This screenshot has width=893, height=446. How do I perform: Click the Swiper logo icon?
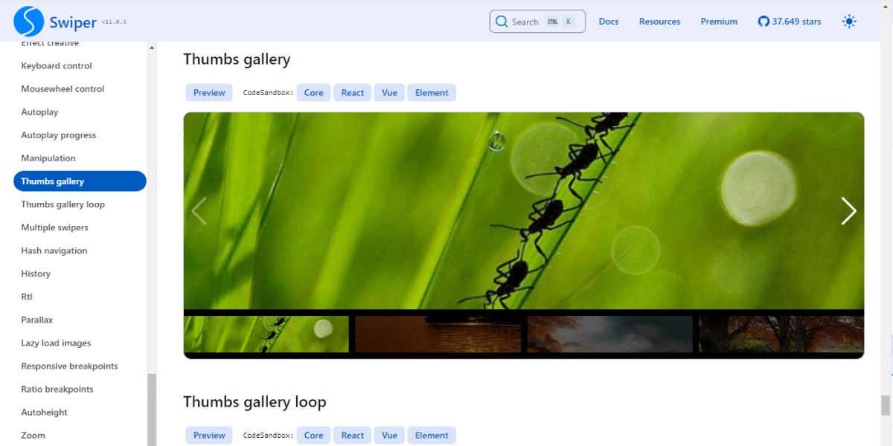coord(29,22)
